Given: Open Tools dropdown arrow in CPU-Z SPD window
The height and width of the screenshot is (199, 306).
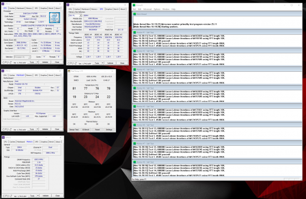Looking at the screenshot, I should pyautogui.click(x=102, y=63).
